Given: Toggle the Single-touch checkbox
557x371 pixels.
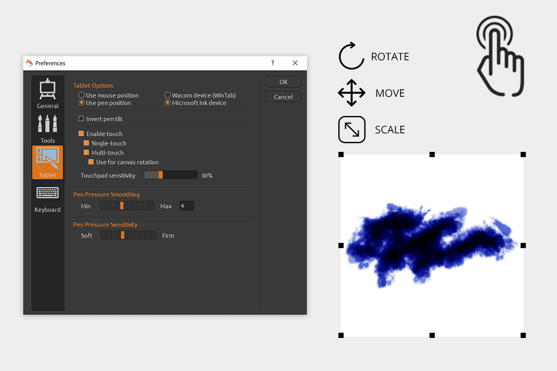Looking at the screenshot, I should (86, 143).
